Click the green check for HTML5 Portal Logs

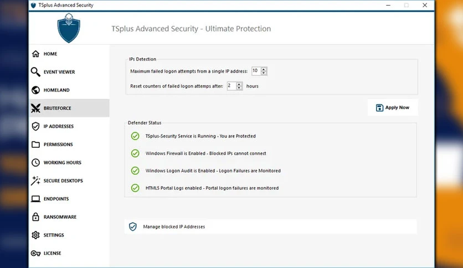pos(135,188)
